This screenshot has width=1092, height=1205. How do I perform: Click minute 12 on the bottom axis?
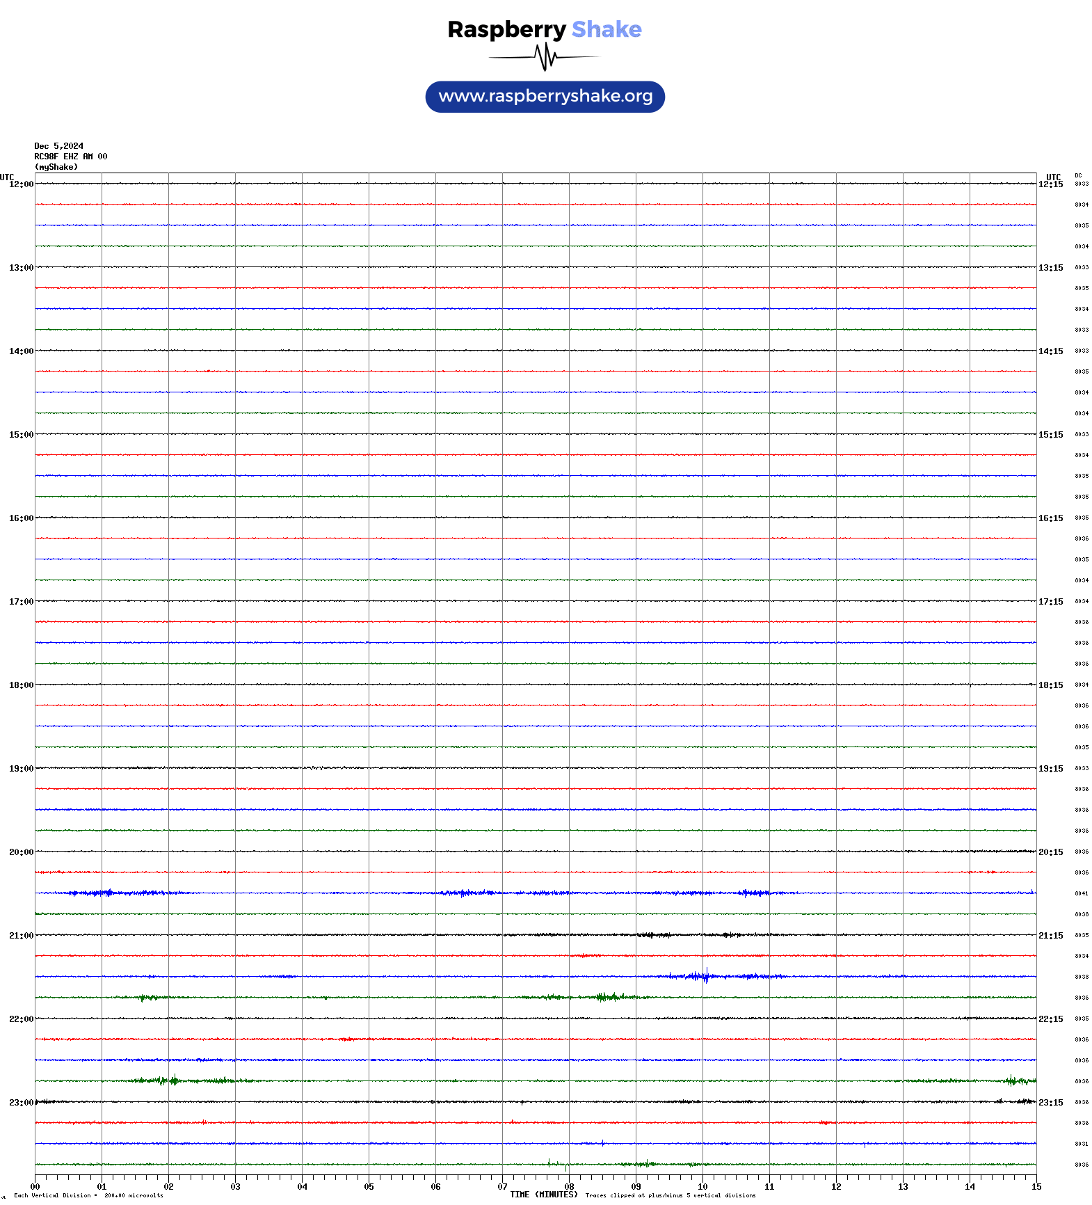[x=836, y=1187]
